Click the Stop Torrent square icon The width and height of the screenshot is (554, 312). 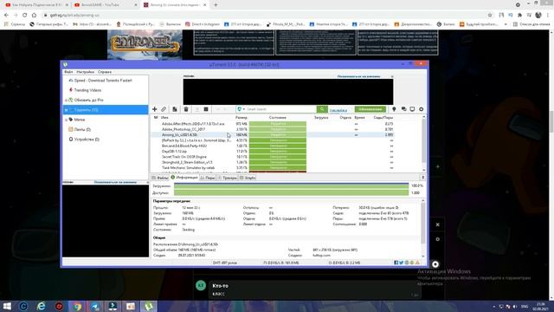coord(206,109)
